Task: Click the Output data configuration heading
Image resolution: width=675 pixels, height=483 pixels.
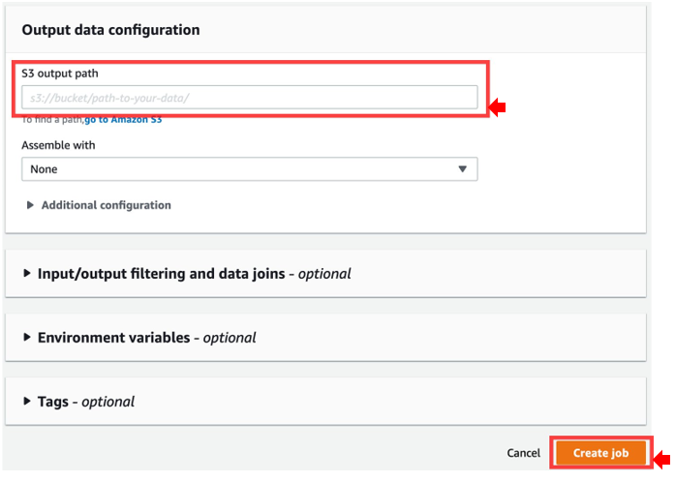Action: pos(110,30)
